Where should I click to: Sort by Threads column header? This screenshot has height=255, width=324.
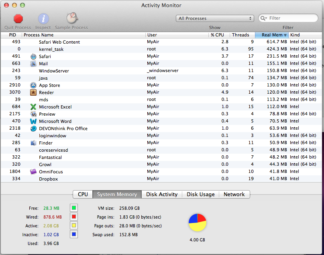[x=242, y=35]
